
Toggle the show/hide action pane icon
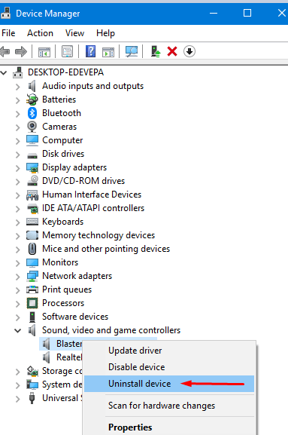click(x=108, y=51)
